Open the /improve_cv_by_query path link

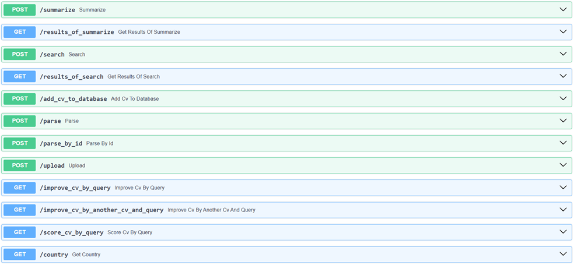[x=75, y=188]
